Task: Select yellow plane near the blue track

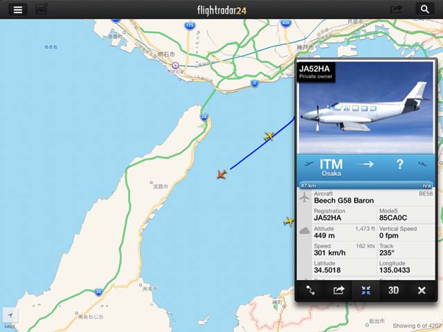Action: coord(269,136)
